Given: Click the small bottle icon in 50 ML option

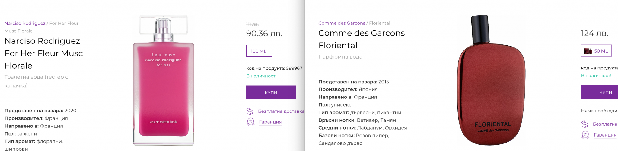Looking at the screenshot, I should tap(588, 51).
